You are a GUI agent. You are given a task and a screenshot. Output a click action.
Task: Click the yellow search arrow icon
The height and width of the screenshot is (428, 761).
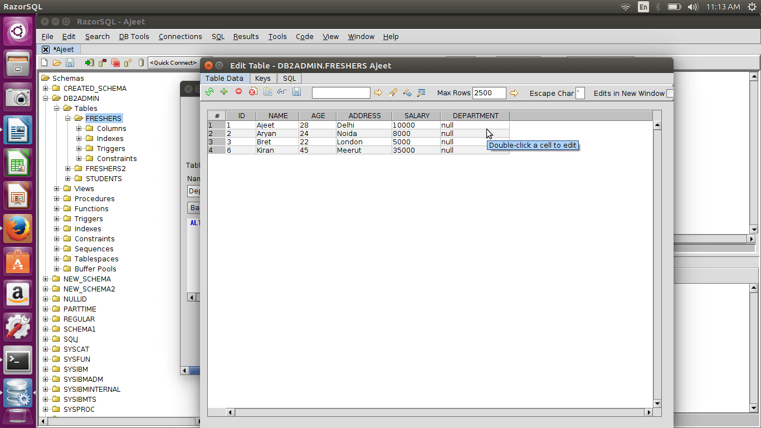378,93
